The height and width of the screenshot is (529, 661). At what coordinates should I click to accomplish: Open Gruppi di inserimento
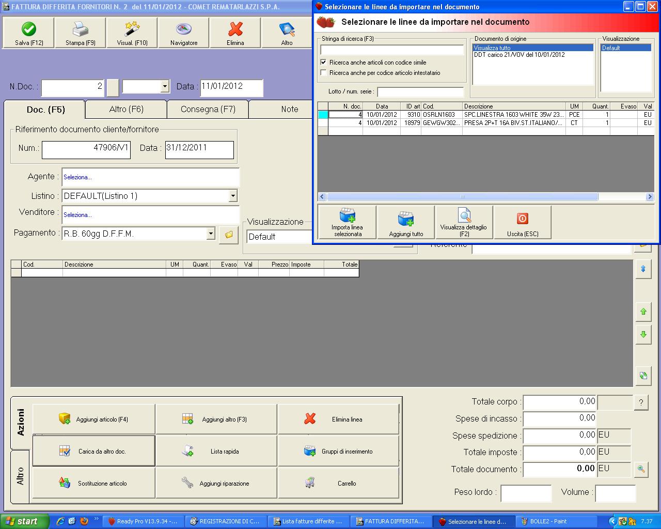339,451
